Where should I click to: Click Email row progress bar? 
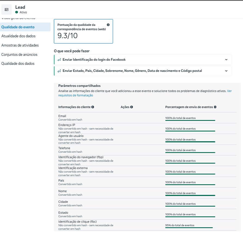point(190,120)
